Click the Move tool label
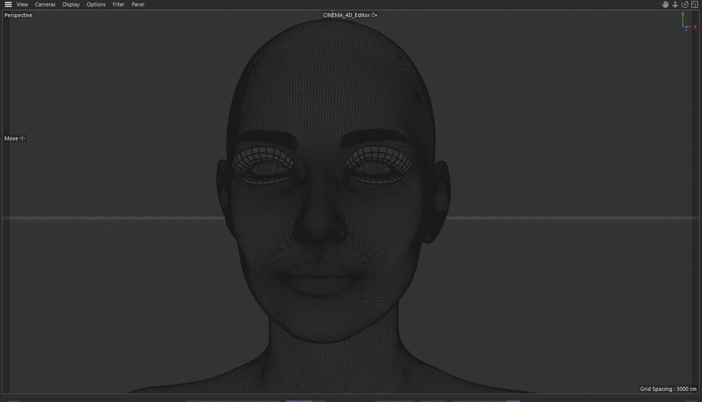Viewport: 702px width, 402px height. pyautogui.click(x=11, y=138)
